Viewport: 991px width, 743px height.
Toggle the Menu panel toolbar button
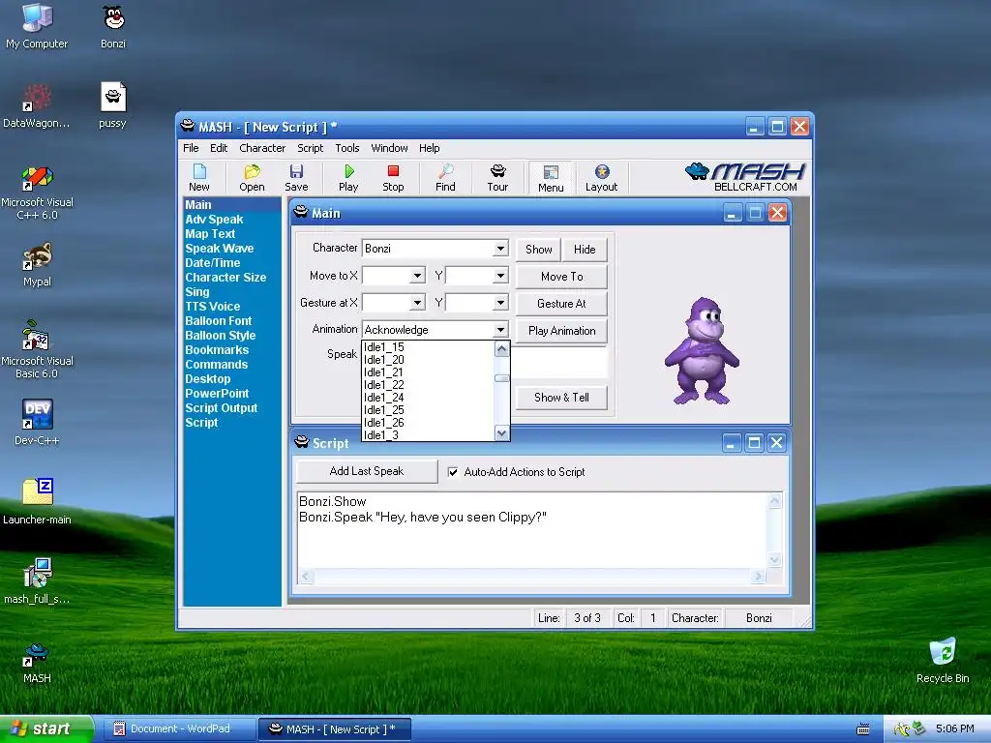click(551, 178)
